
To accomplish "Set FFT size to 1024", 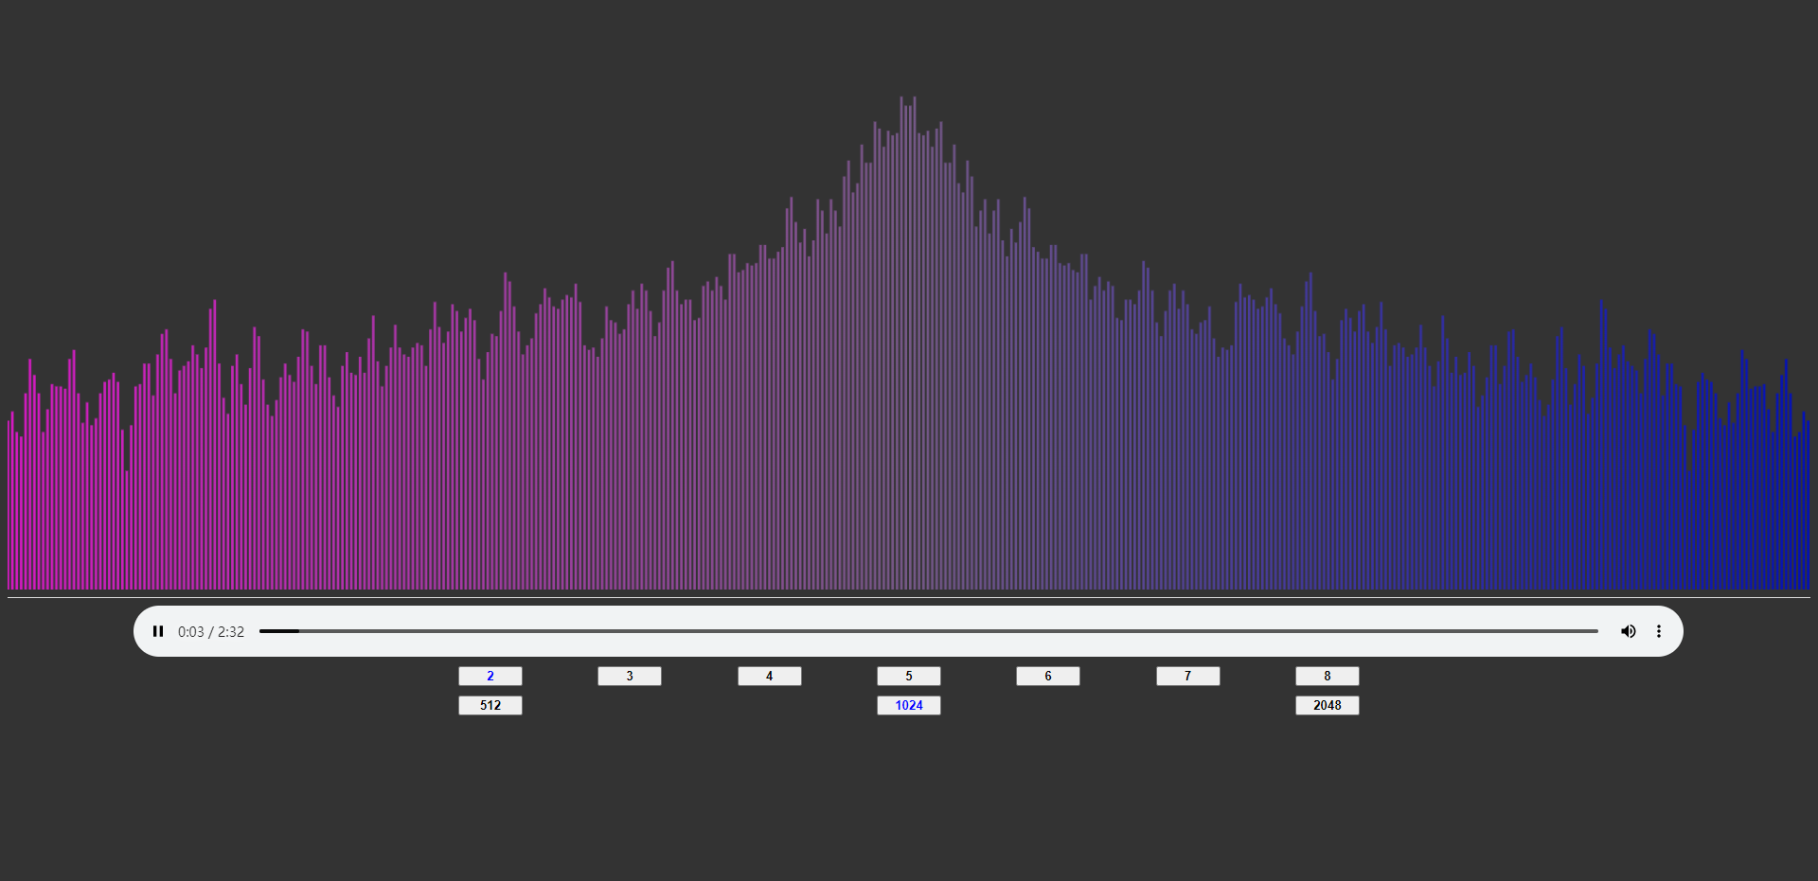I will coord(909,705).
